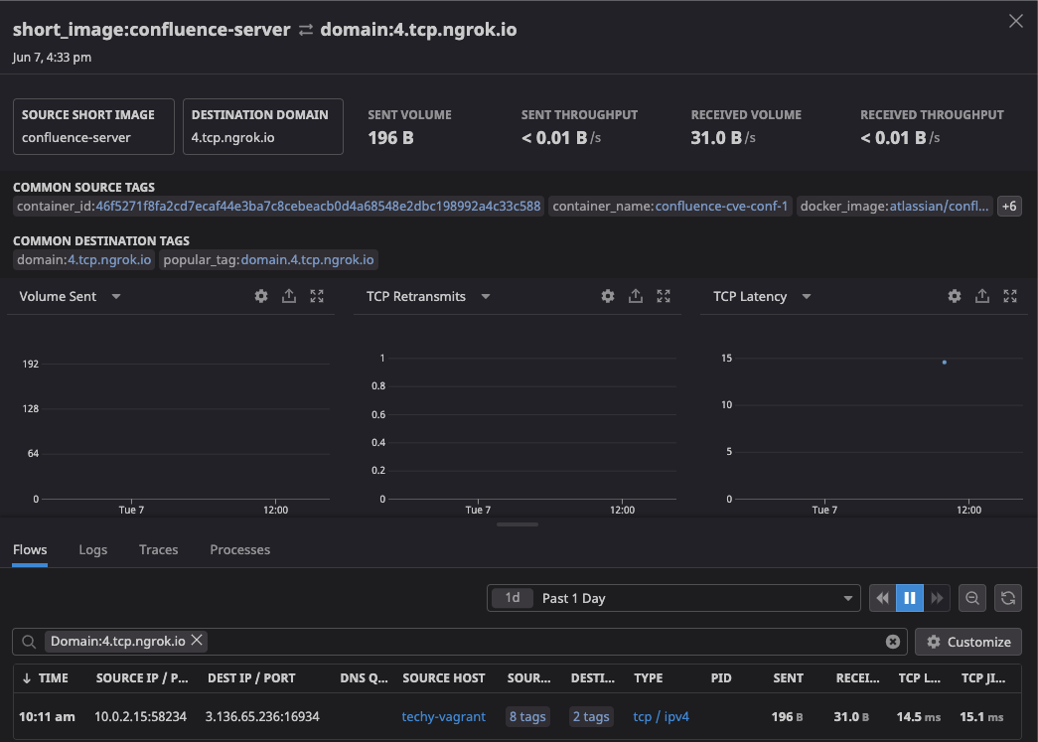Zoom out on the flows timeline
The image size is (1038, 742).
971,598
